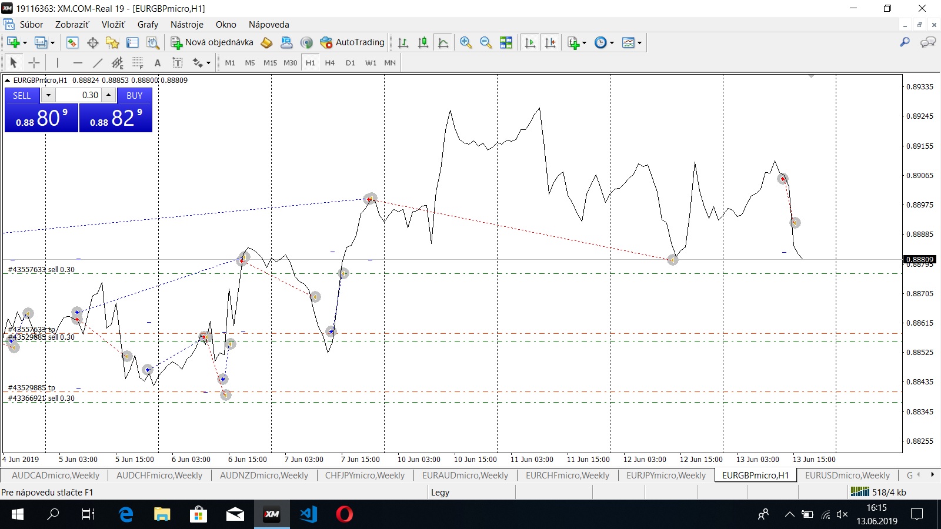Open Opera browser from taskbar
Screen dimensions: 941x529
tap(344, 514)
